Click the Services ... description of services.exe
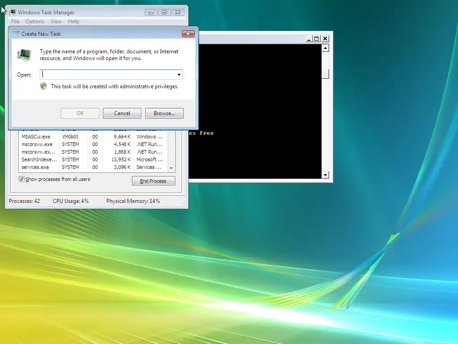This screenshot has width=458, height=344. click(148, 167)
